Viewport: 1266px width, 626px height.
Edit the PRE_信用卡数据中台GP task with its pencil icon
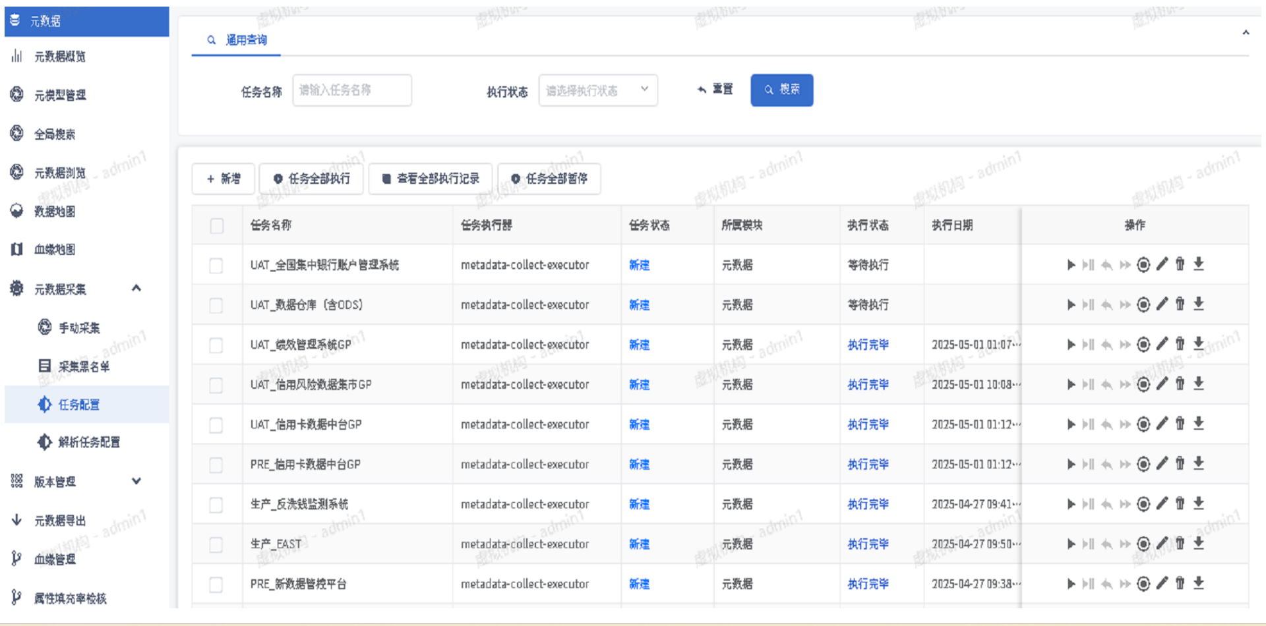coord(1162,463)
